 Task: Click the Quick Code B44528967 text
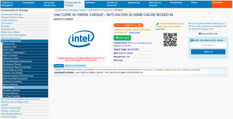tap(126, 49)
